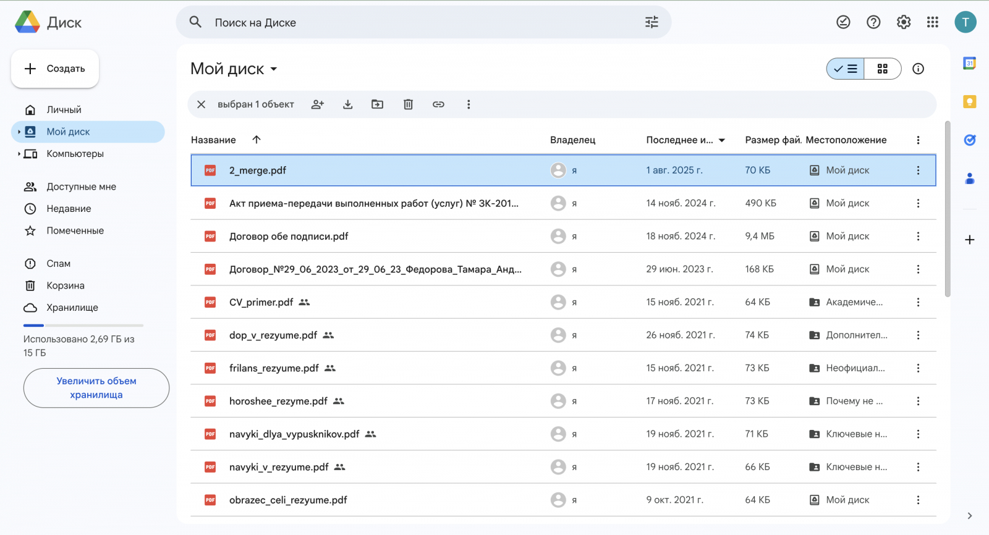This screenshot has height=535, width=989.
Task: Click Увеличить объем хранилища button
Action: [96, 388]
